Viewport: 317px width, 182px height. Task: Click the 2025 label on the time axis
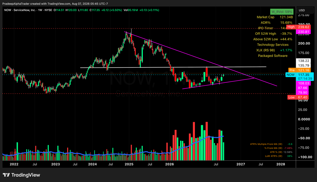click(x=129, y=164)
